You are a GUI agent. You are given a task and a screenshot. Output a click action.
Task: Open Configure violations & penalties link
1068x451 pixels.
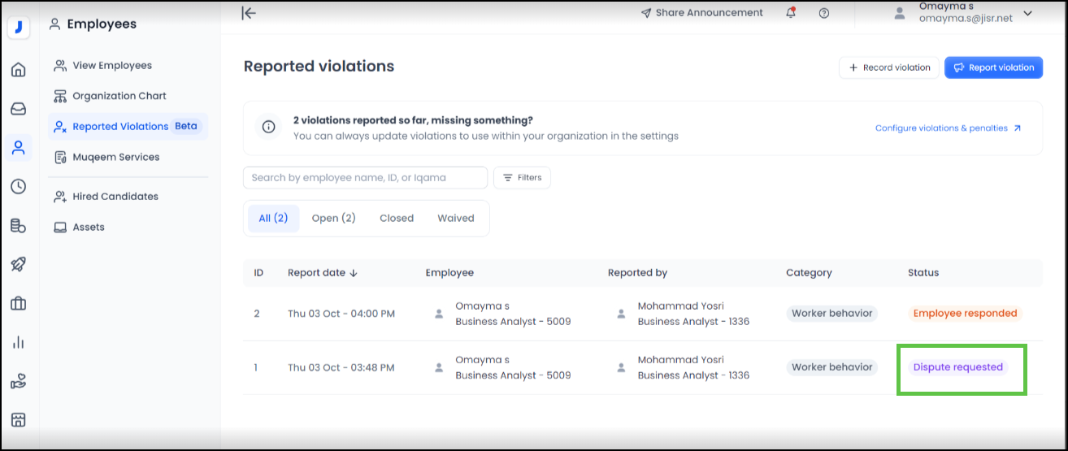948,128
